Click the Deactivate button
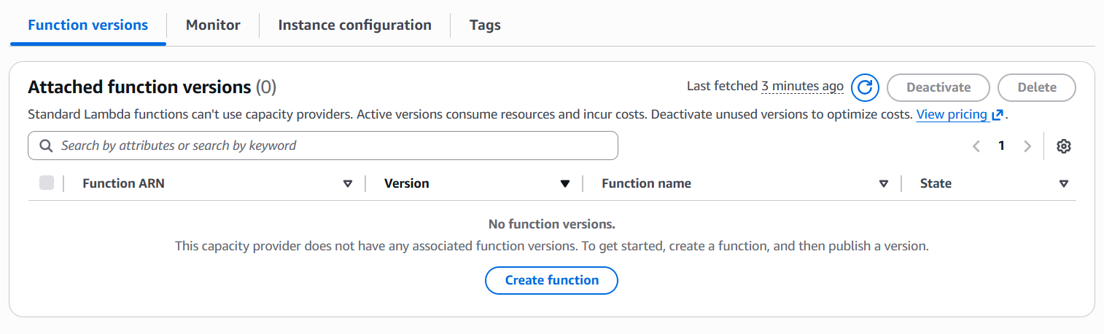 pos(938,87)
